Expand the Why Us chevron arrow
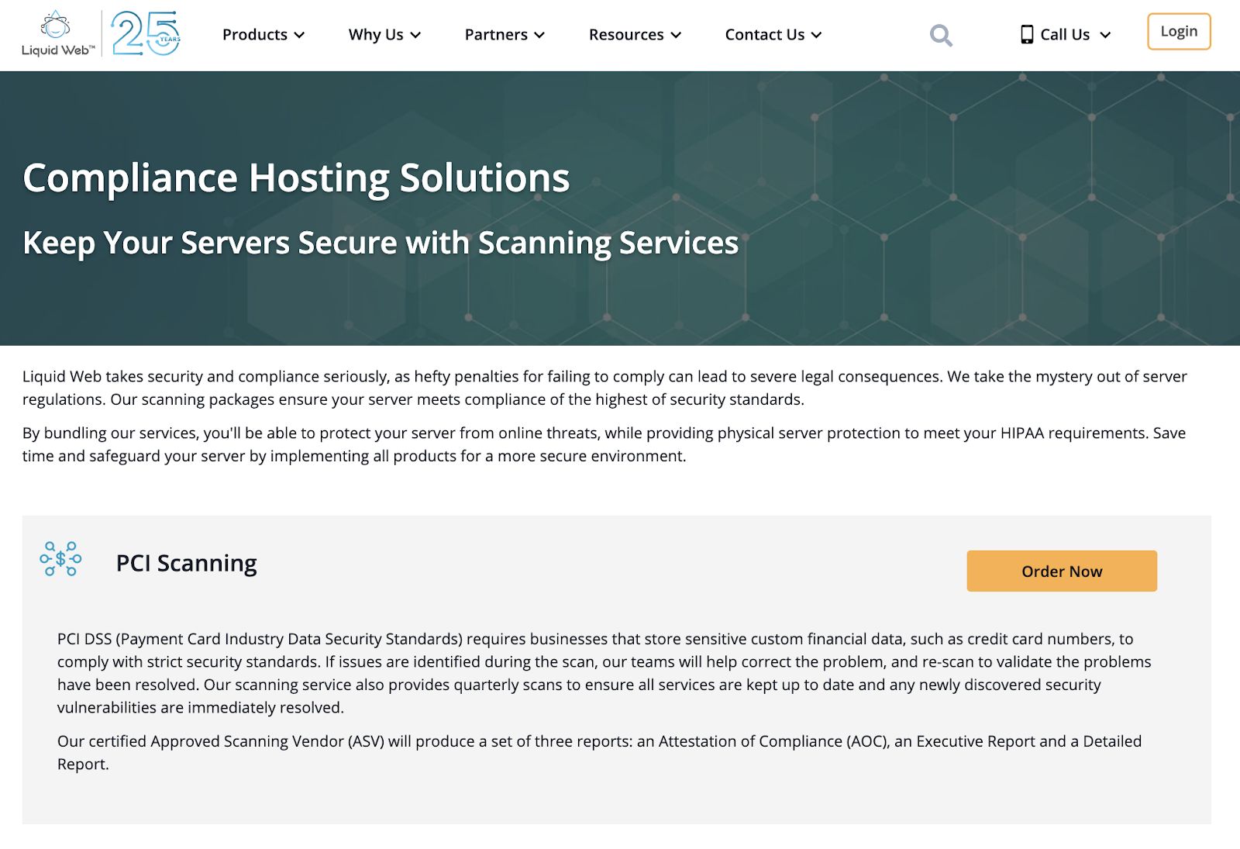Image resolution: width=1240 pixels, height=849 pixels. tap(415, 35)
